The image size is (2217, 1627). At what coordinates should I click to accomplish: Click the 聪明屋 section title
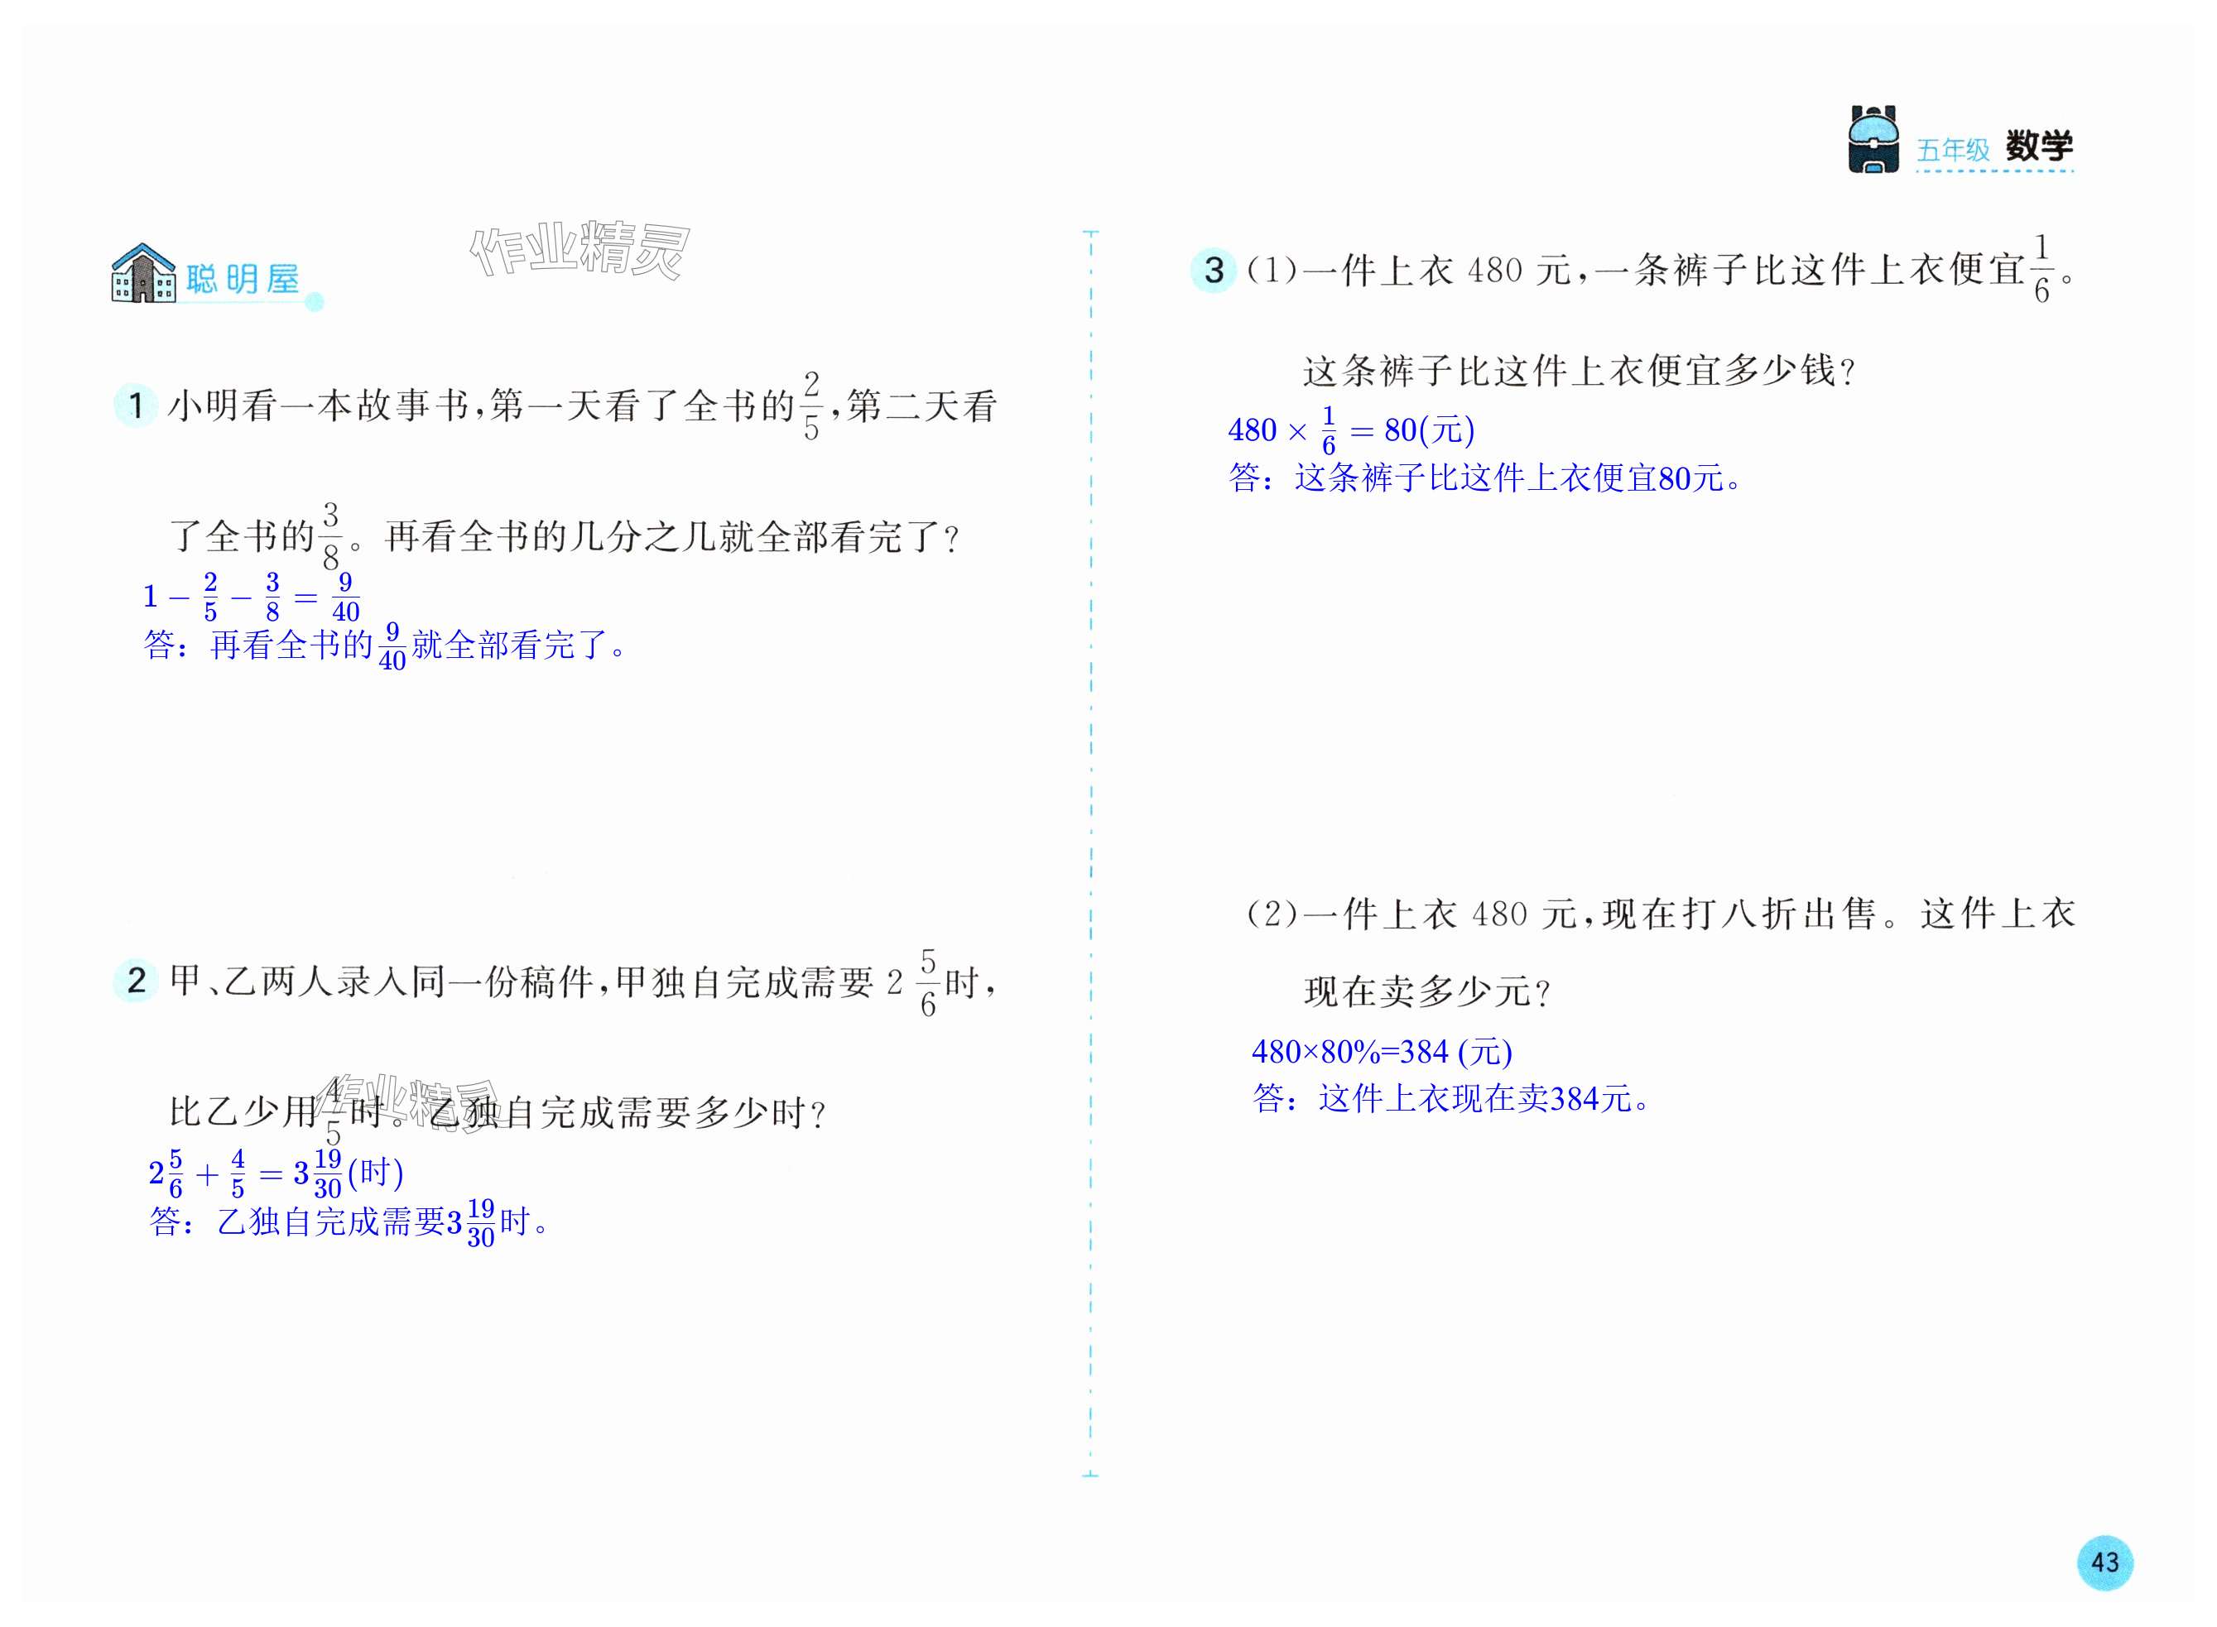point(243,279)
